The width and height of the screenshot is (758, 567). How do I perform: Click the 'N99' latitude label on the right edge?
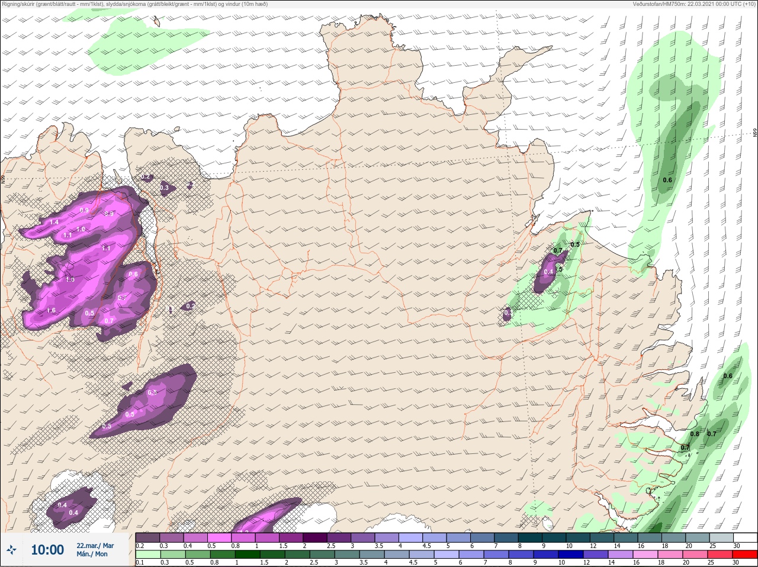coord(755,134)
